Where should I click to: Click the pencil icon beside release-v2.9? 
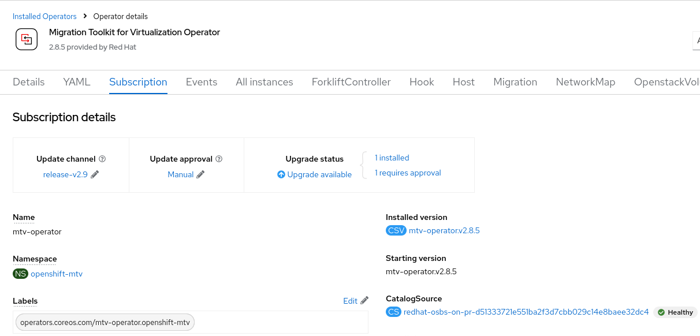coord(95,174)
